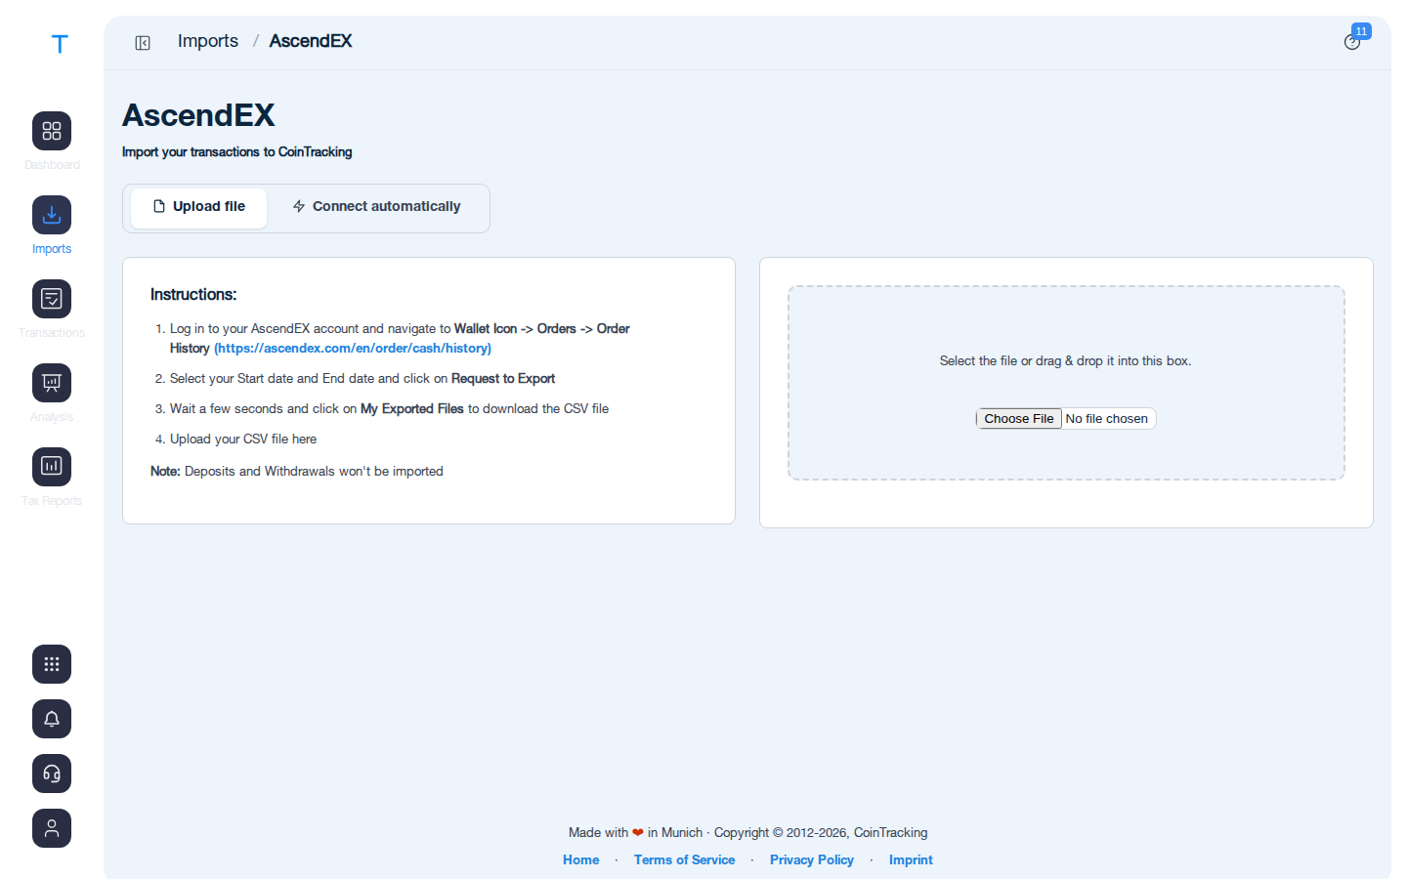Viewport: 1407px width, 879px height.
Task: Open the Tax Reports sidebar icon
Action: [x=52, y=467]
